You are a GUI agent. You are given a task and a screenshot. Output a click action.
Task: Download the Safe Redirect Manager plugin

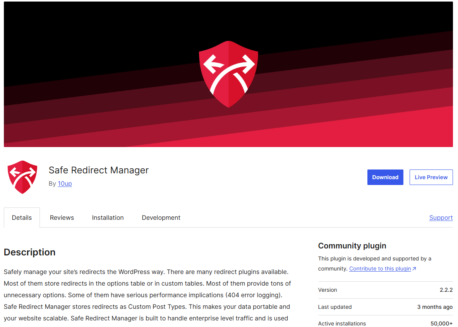[385, 177]
